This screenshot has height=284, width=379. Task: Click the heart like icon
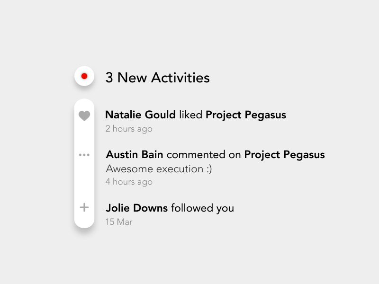pos(84,115)
